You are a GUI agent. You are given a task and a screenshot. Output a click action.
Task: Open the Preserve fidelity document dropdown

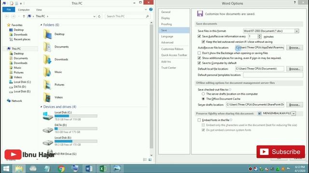(294, 113)
